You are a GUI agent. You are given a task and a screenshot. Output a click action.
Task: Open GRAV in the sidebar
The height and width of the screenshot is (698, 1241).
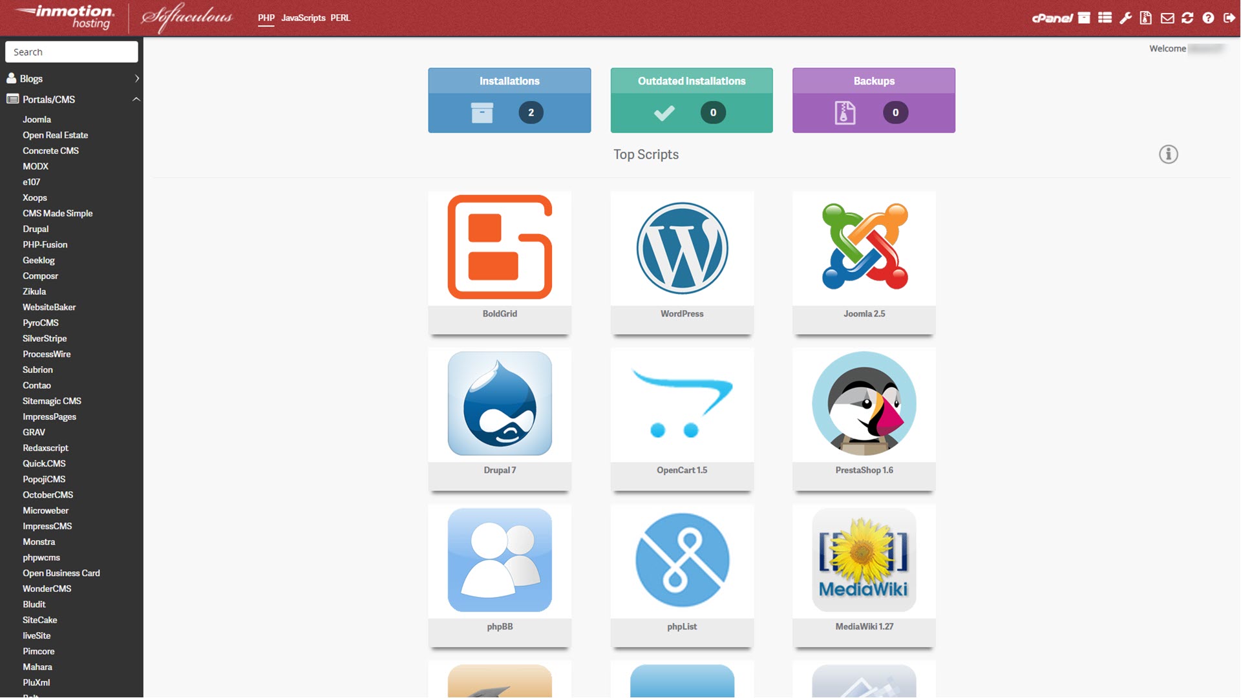pyautogui.click(x=34, y=432)
